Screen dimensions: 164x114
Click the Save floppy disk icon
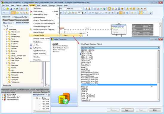(11, 9)
